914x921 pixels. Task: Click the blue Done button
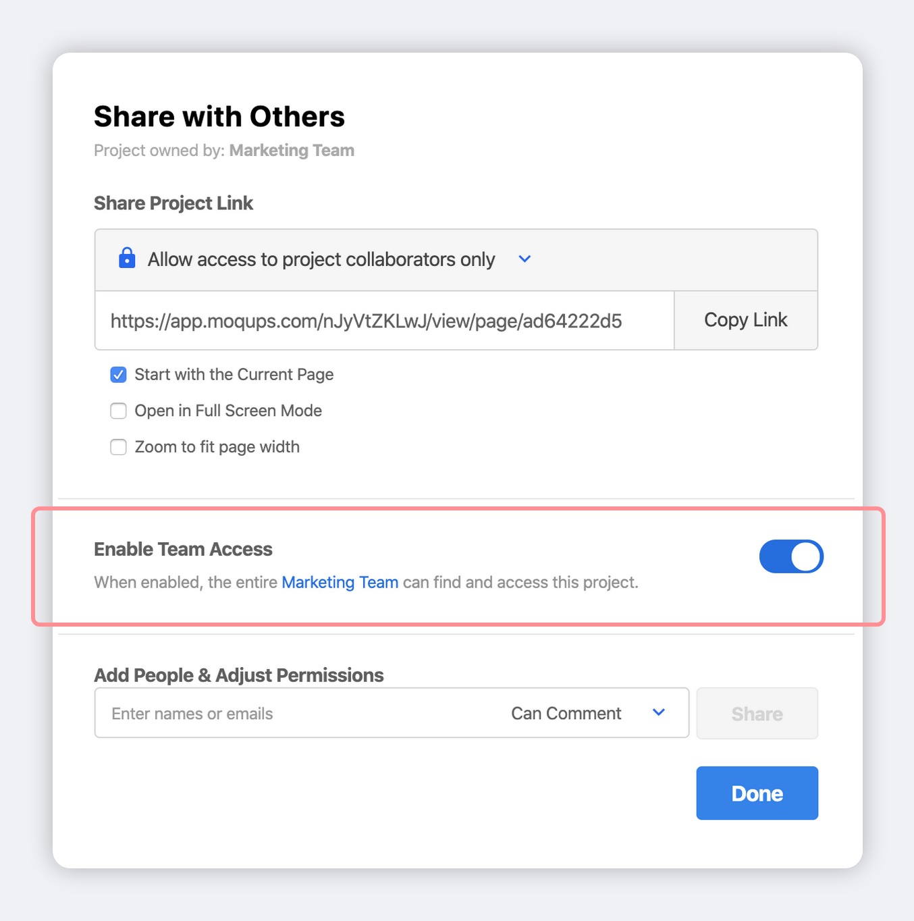(757, 793)
